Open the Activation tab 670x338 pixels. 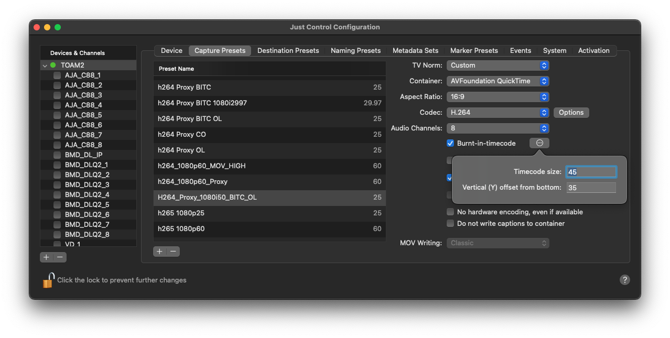[594, 51]
